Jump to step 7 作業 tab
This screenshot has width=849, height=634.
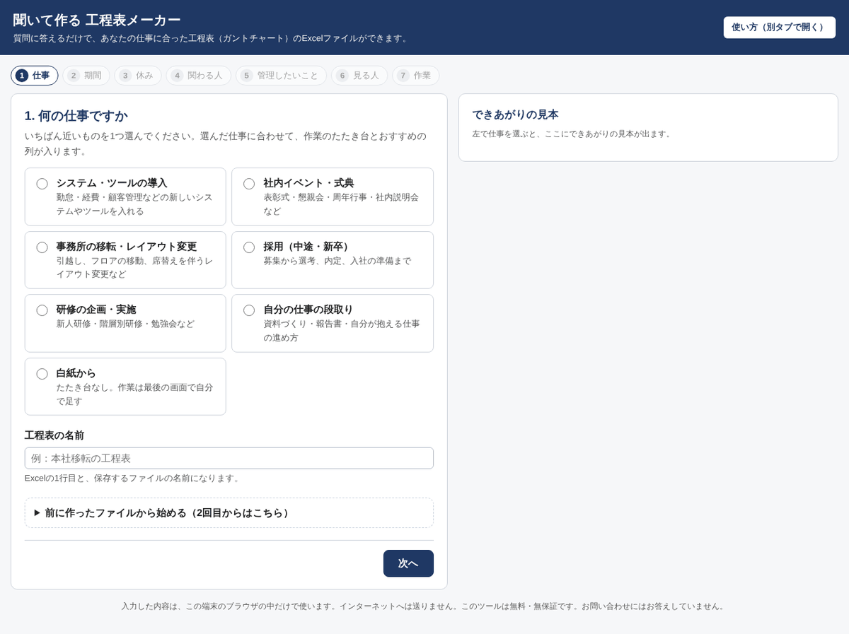[x=416, y=76]
